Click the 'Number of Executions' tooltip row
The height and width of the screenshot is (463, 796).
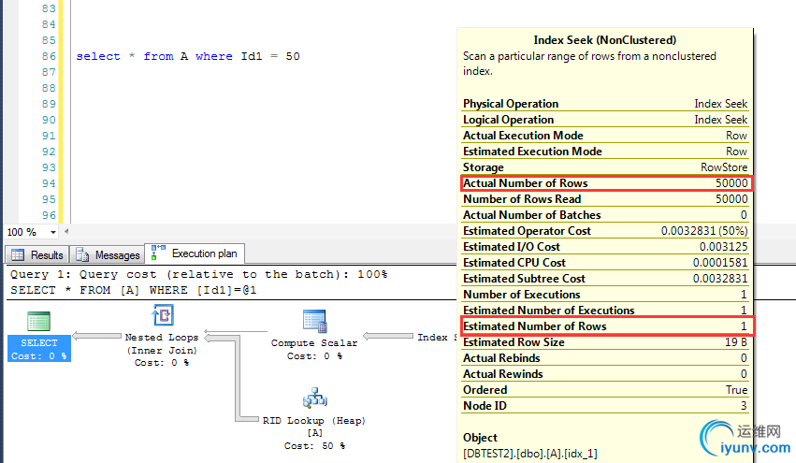point(605,295)
